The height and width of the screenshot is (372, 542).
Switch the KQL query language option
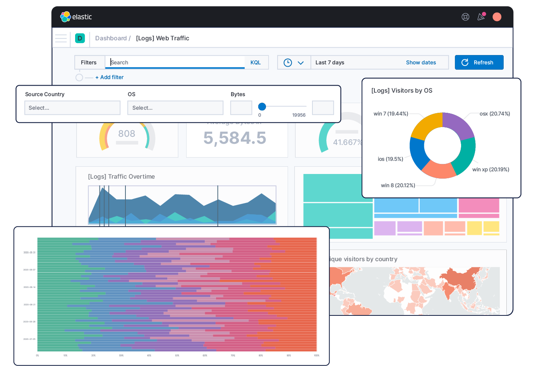pos(256,62)
